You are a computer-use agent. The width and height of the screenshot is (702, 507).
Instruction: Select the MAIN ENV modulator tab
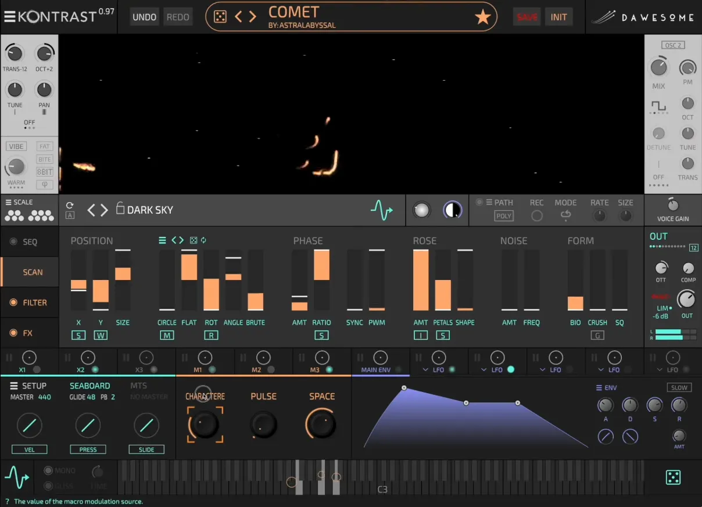tap(381, 362)
